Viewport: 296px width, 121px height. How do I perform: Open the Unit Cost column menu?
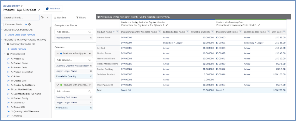pyautogui.click(x=284, y=32)
